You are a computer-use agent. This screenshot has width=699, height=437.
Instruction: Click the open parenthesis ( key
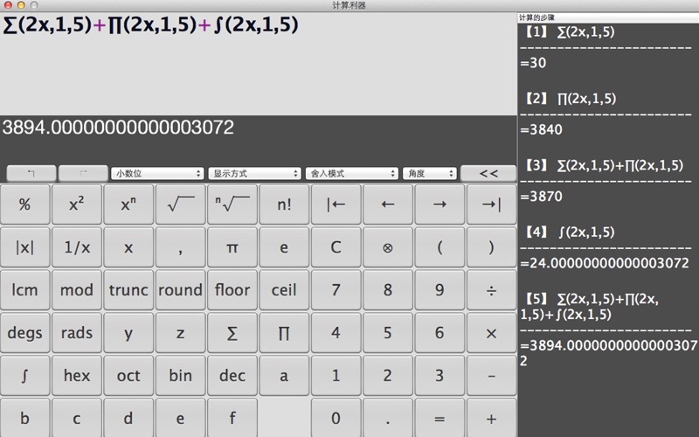439,247
